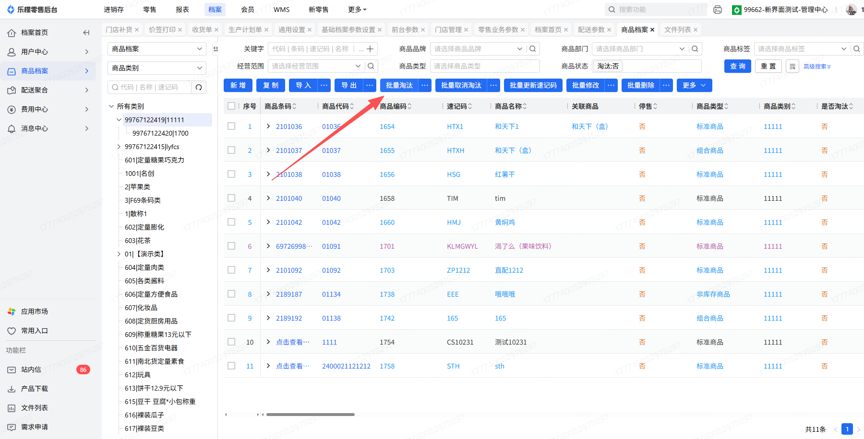Click the 配送聚合 icon in the sidebar
Screen dimensions: 864x439
(x=12, y=90)
